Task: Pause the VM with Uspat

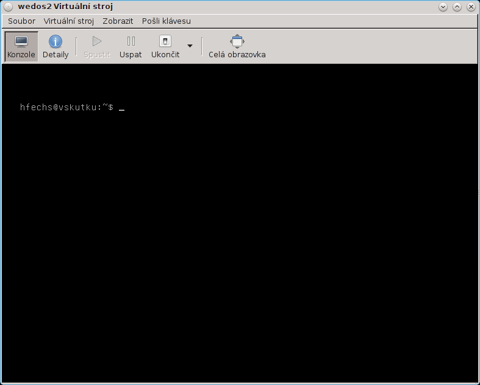Action: [131, 47]
